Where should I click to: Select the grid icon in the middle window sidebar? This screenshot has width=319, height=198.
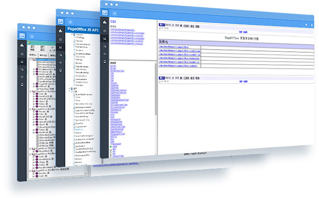[61, 39]
